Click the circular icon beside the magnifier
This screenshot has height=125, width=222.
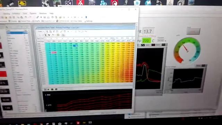[x=52, y=17]
